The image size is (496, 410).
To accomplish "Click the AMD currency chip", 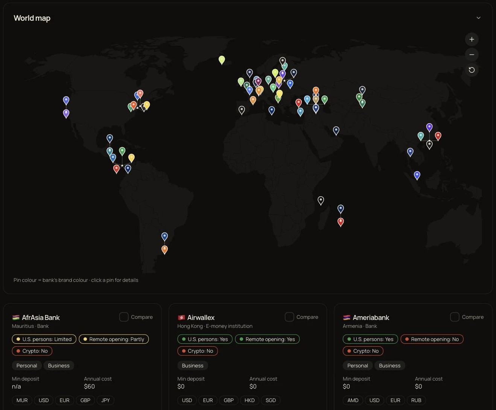I will click(353, 400).
